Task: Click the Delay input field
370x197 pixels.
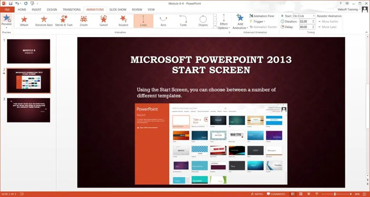Action: click(x=306, y=27)
